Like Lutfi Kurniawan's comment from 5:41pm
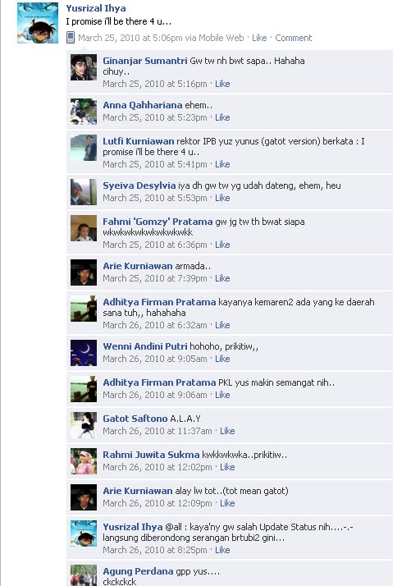The height and width of the screenshot is (586, 420). click(x=222, y=164)
